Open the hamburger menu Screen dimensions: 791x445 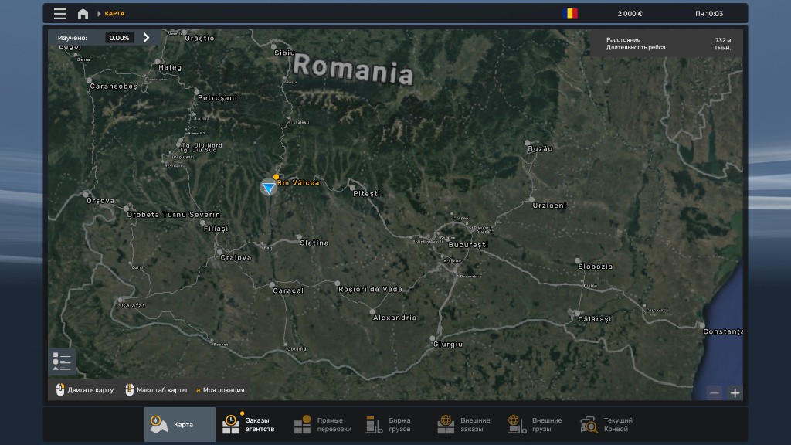coord(60,14)
